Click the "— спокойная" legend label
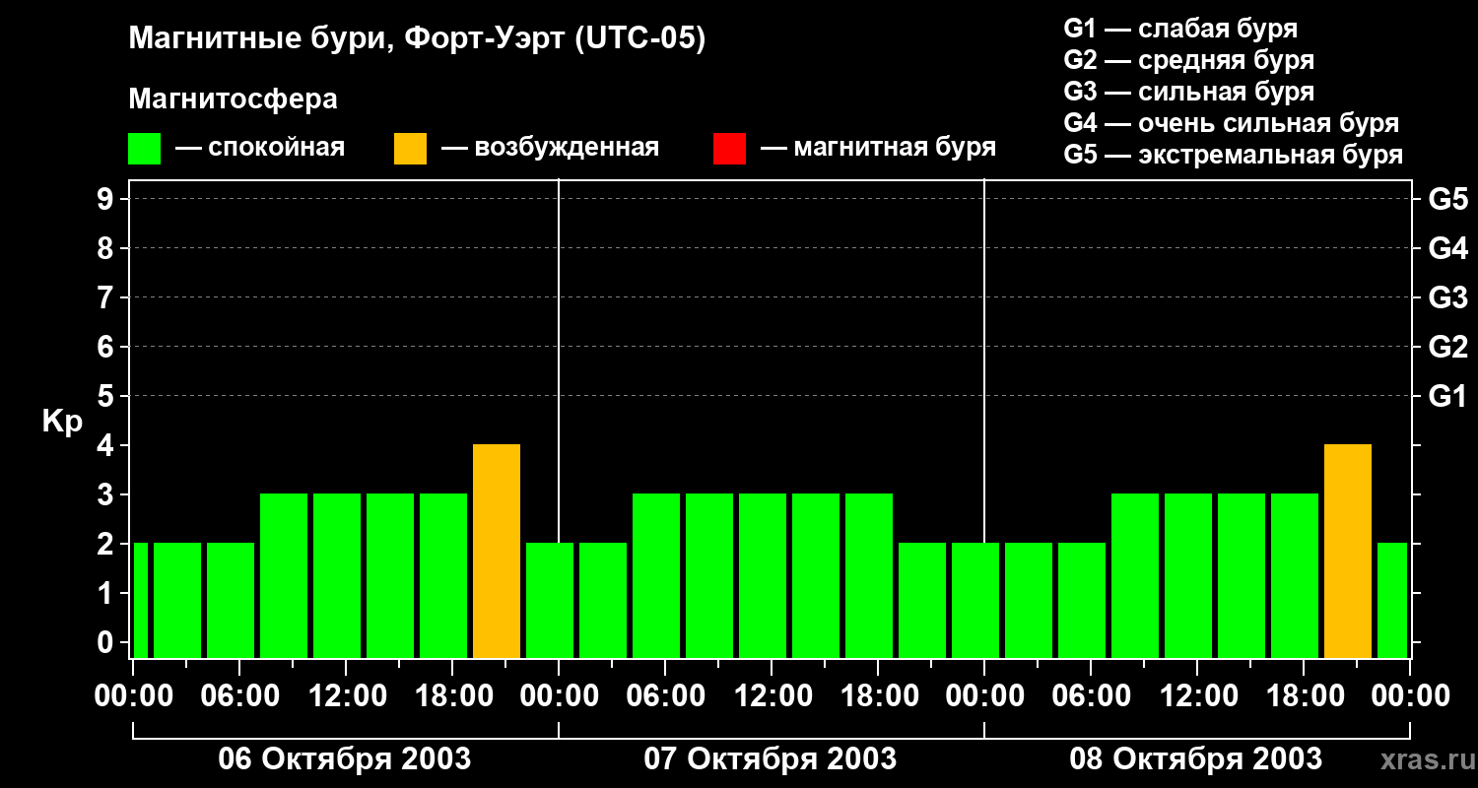The width and height of the screenshot is (1478, 788). [x=260, y=149]
